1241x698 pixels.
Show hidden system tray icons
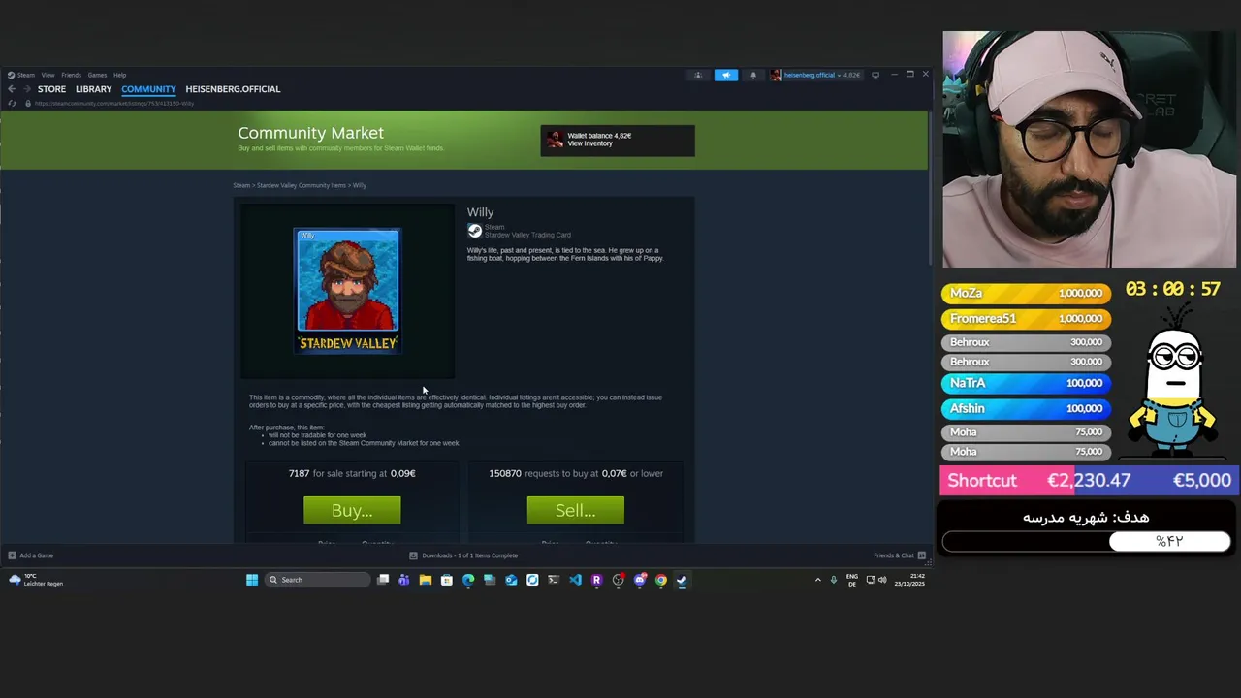pos(817,580)
